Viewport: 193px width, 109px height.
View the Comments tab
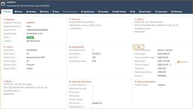[x=161, y=12]
